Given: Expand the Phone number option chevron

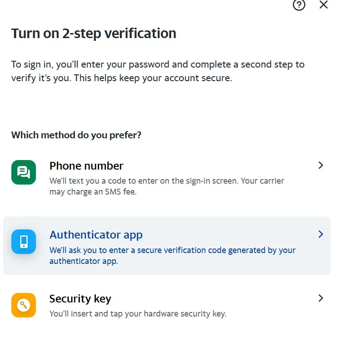Looking at the screenshot, I should click(321, 166).
